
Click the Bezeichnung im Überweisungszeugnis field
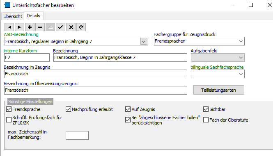tap(96, 90)
